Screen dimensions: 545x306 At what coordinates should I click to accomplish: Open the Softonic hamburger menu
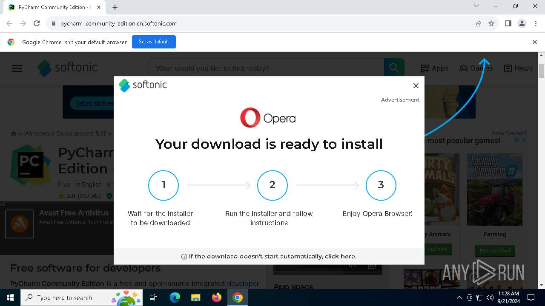click(x=17, y=68)
